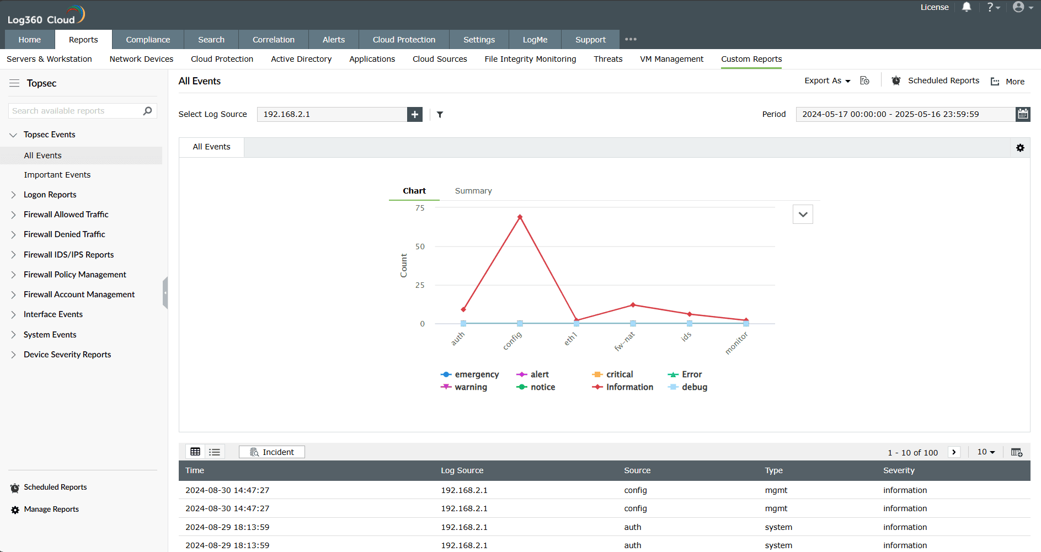Switch to the Summary chart tab
This screenshot has width=1041, height=552.
[473, 191]
